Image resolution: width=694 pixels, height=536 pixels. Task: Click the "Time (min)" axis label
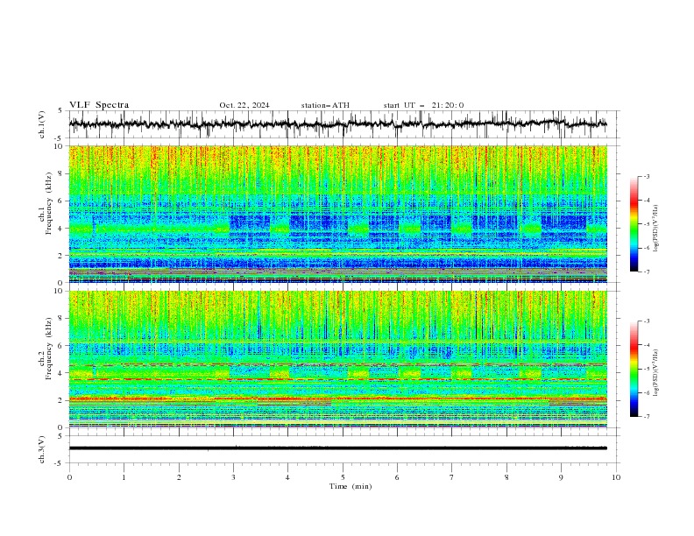(351, 486)
